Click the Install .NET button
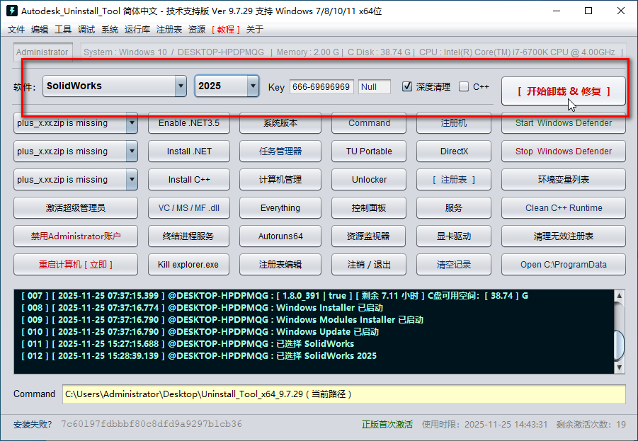The height and width of the screenshot is (441, 638). point(189,151)
